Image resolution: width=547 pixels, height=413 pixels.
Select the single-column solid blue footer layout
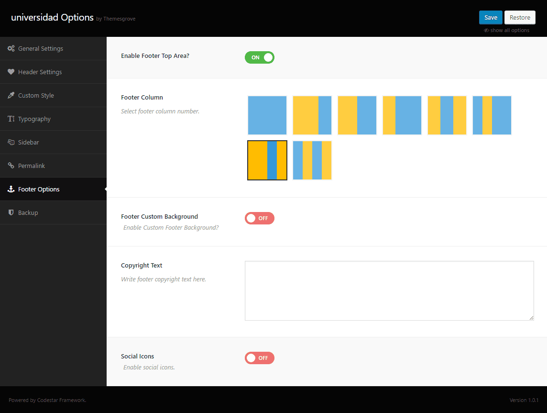click(x=267, y=115)
